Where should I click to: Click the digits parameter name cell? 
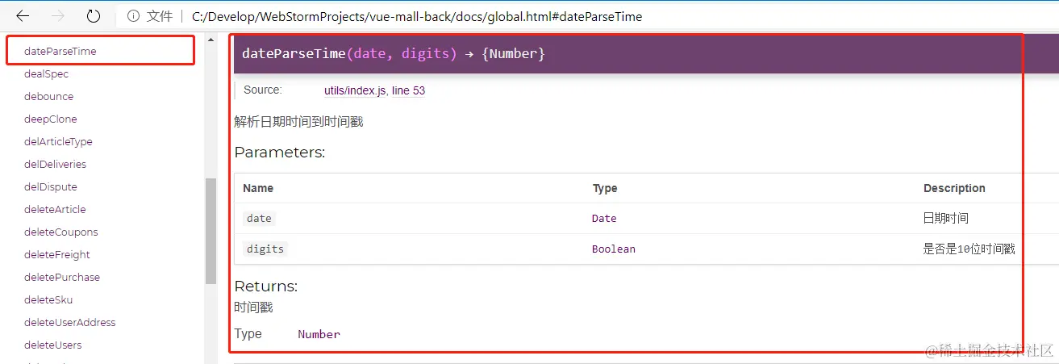pos(265,249)
